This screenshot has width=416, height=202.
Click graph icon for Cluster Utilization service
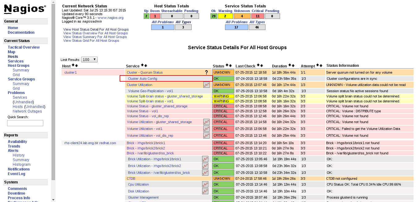[x=206, y=85]
